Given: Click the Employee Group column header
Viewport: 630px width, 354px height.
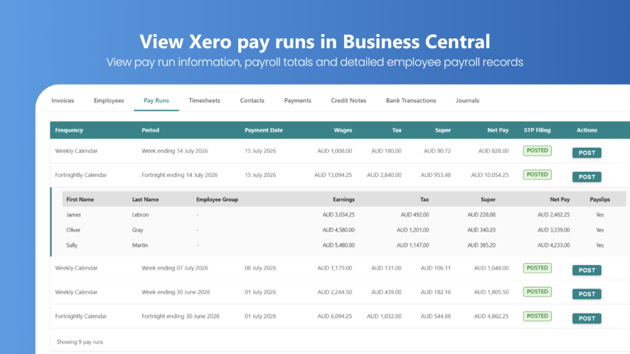Looking at the screenshot, I should click(217, 200).
